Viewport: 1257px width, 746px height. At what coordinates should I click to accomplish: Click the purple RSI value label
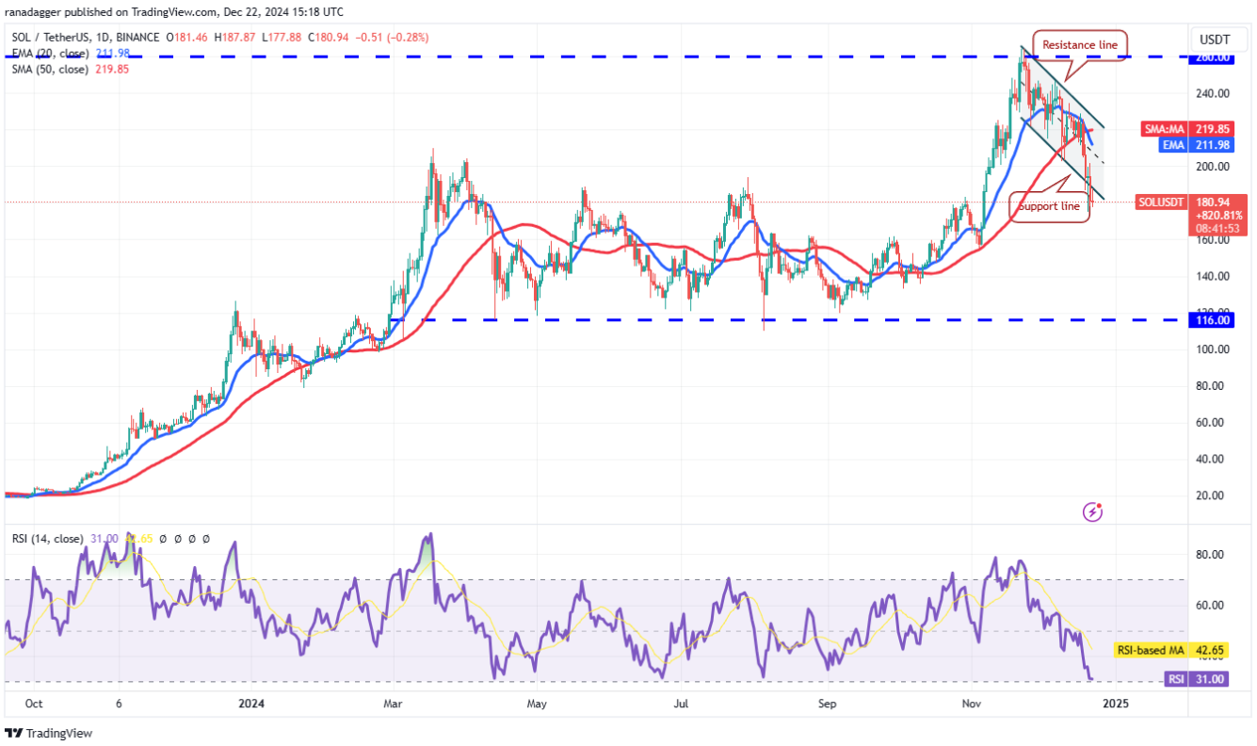point(1177,679)
